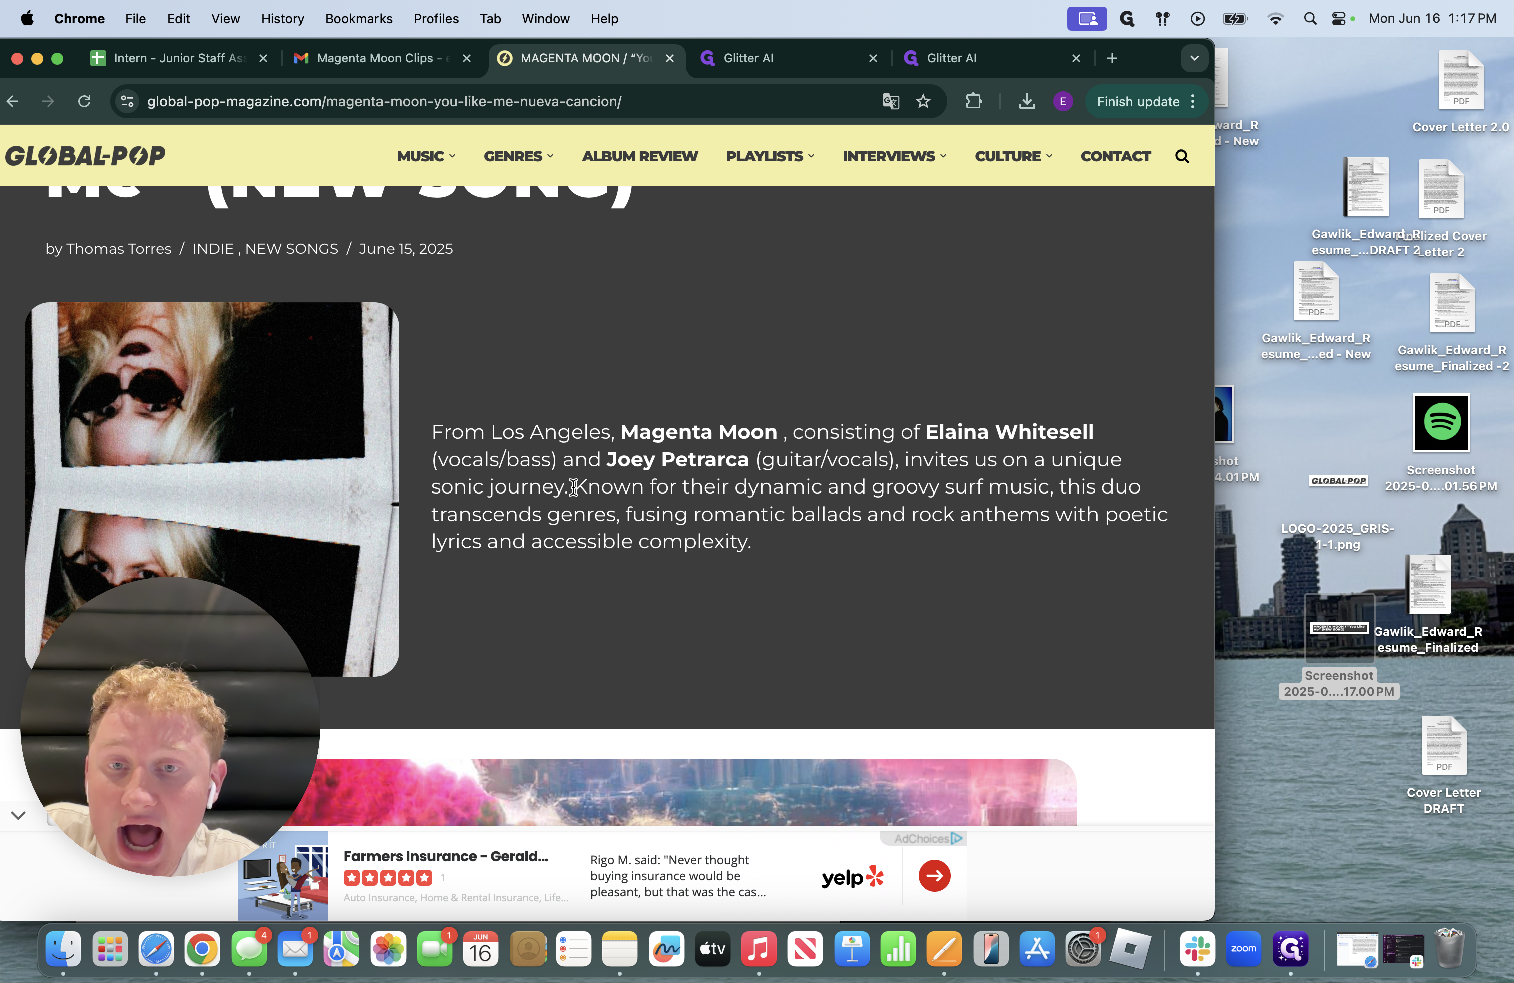Open Chrome three-dot menu beside Finish update
The width and height of the screenshot is (1514, 983).
tap(1193, 101)
